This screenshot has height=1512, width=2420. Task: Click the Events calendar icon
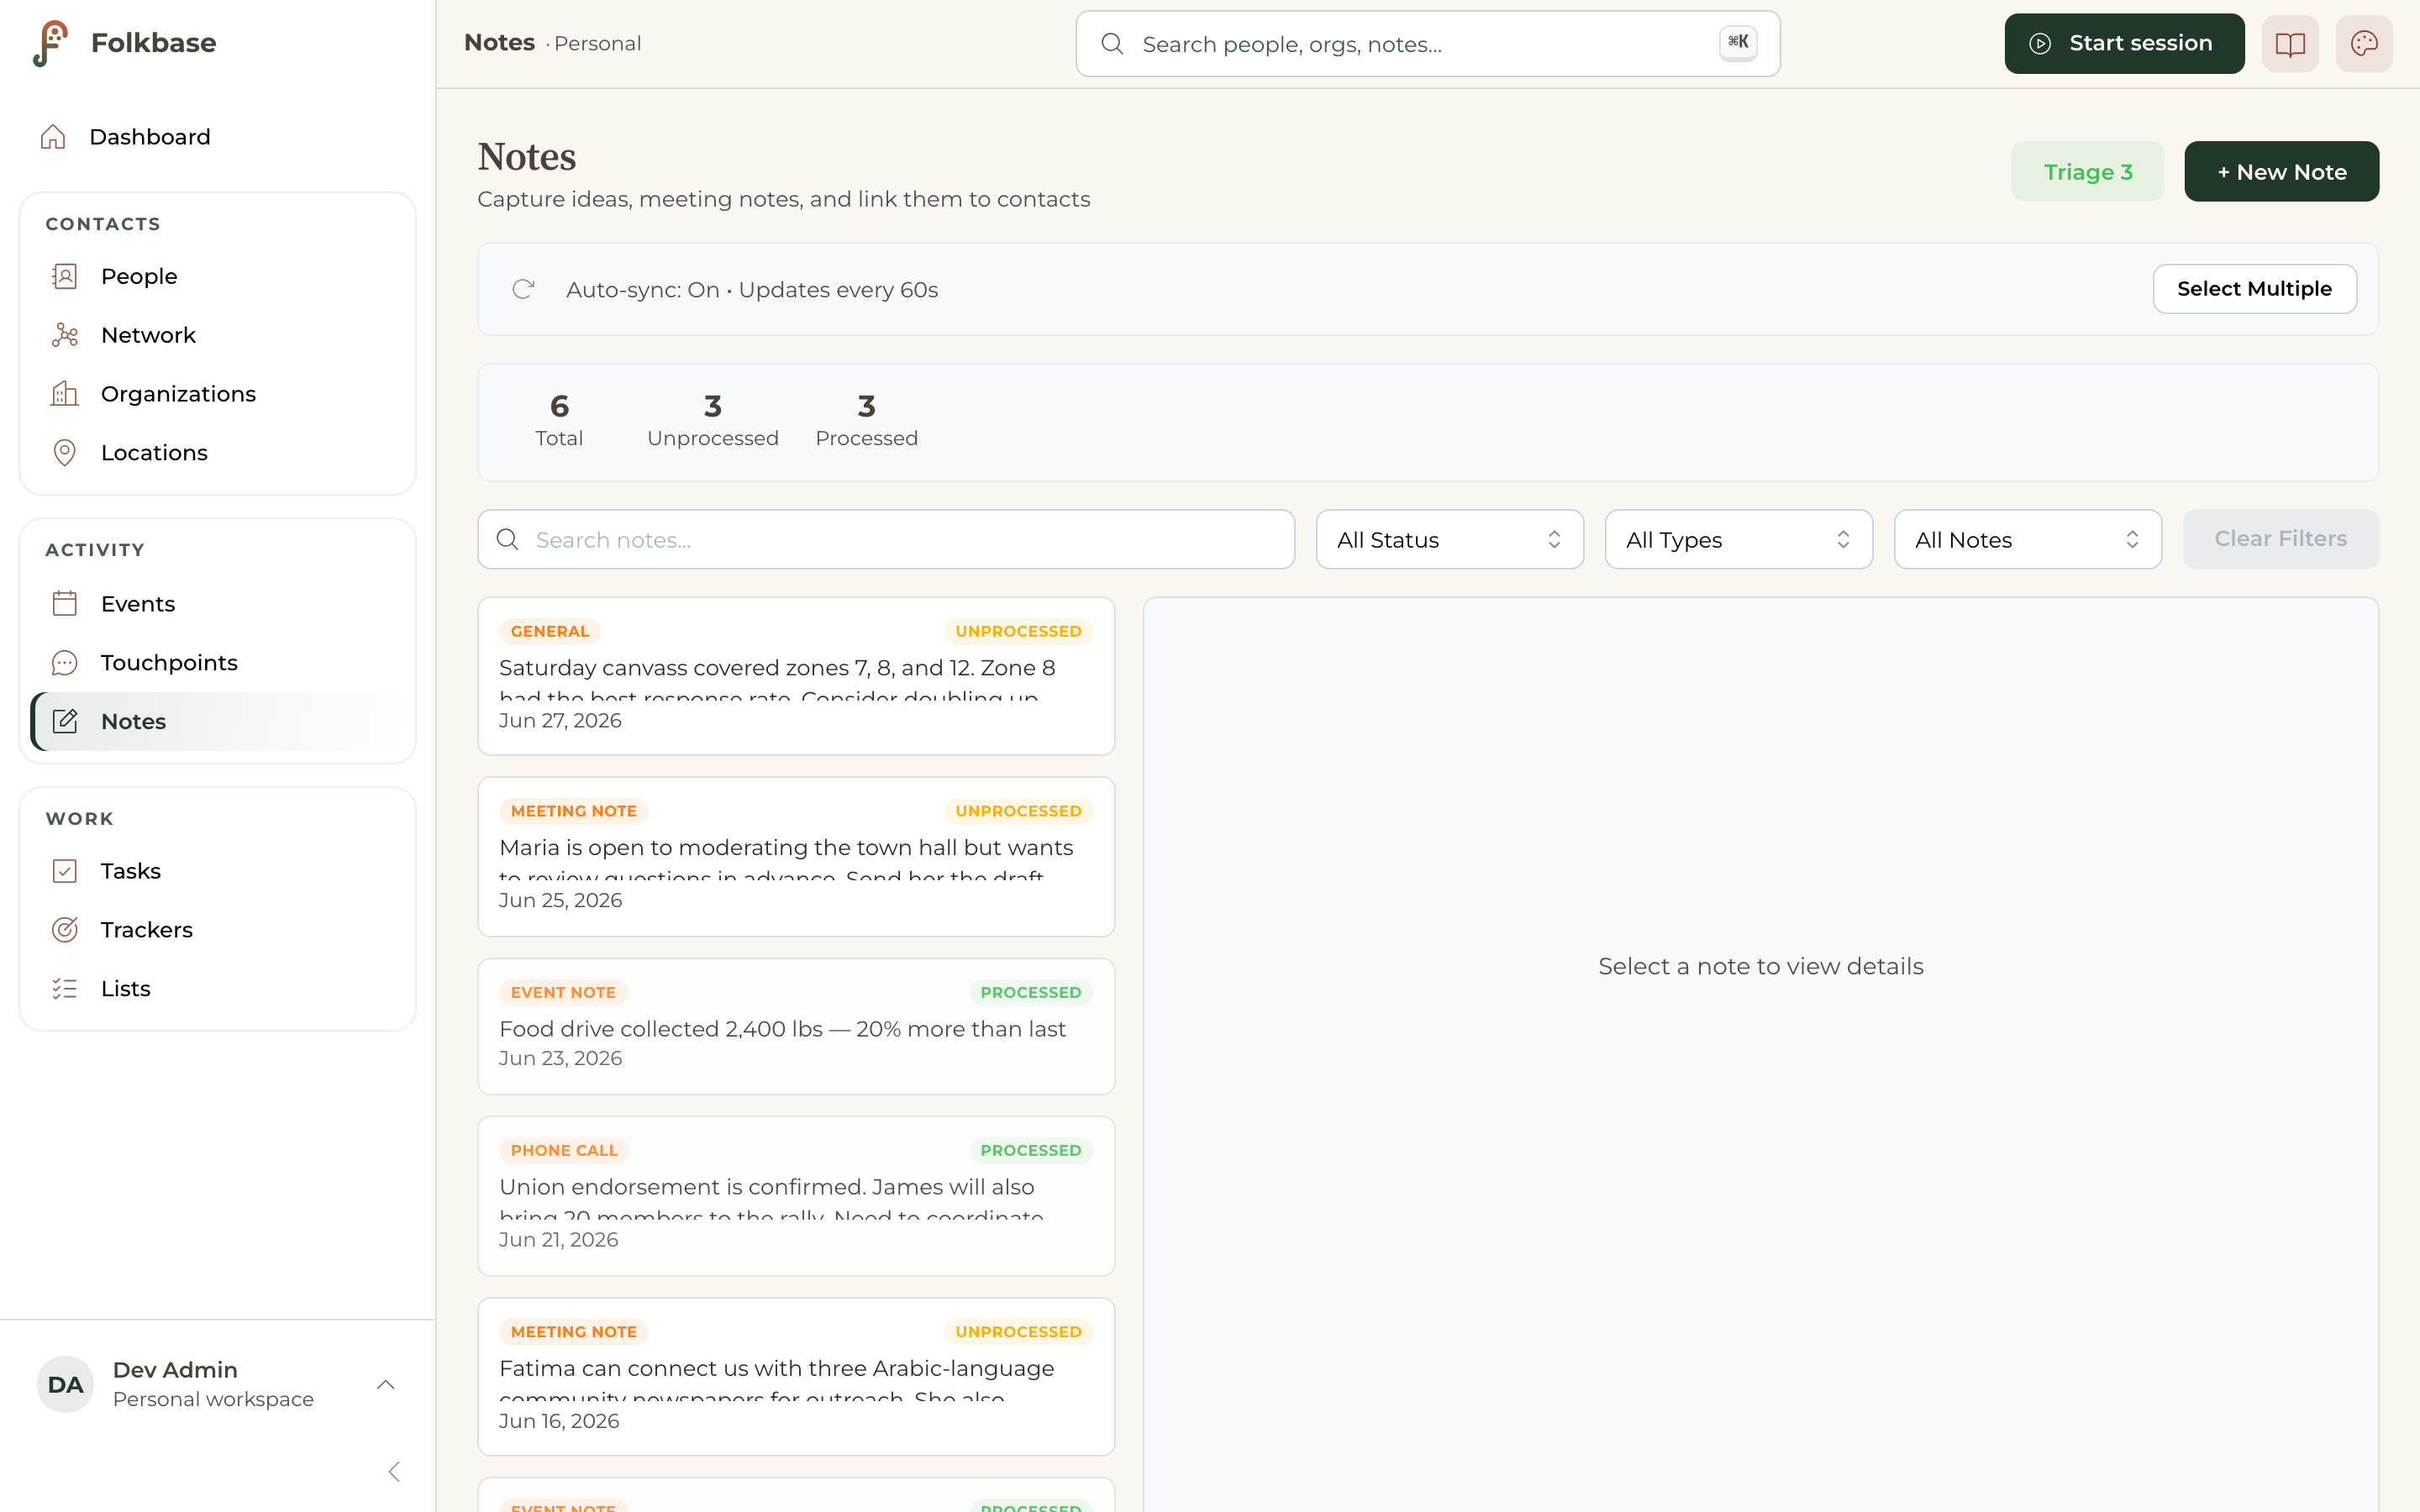[x=65, y=604]
